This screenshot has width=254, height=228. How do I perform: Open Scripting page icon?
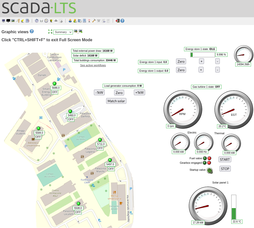[61, 21]
